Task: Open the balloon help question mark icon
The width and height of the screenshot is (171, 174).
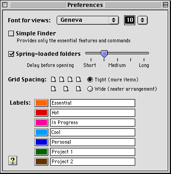Action: [13, 161]
